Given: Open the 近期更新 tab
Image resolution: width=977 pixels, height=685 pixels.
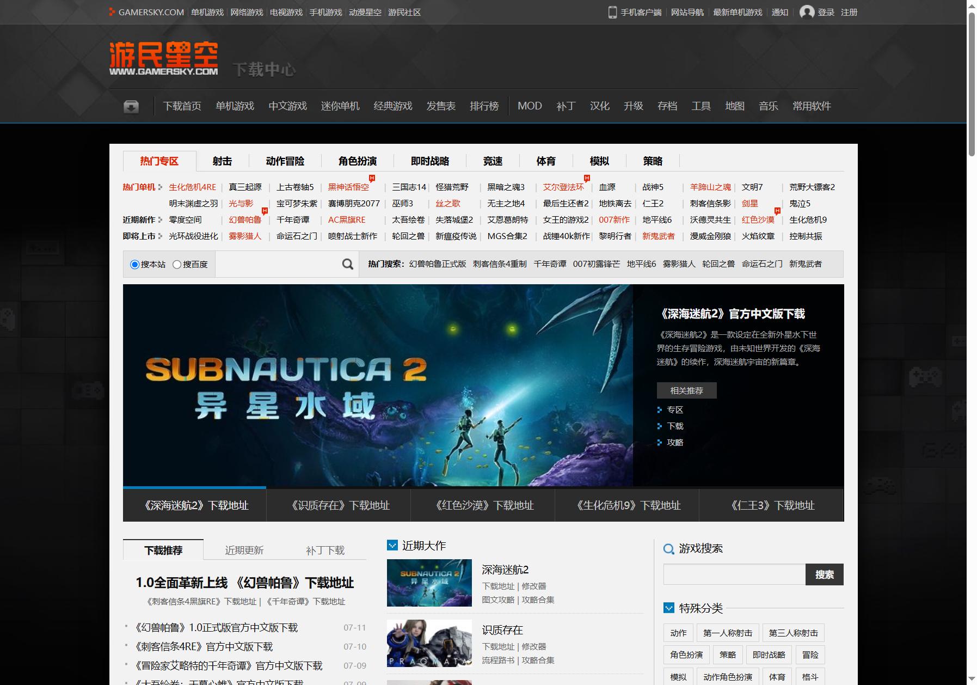Looking at the screenshot, I should click(244, 550).
